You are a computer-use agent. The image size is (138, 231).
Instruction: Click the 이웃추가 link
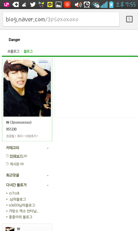click(31, 136)
